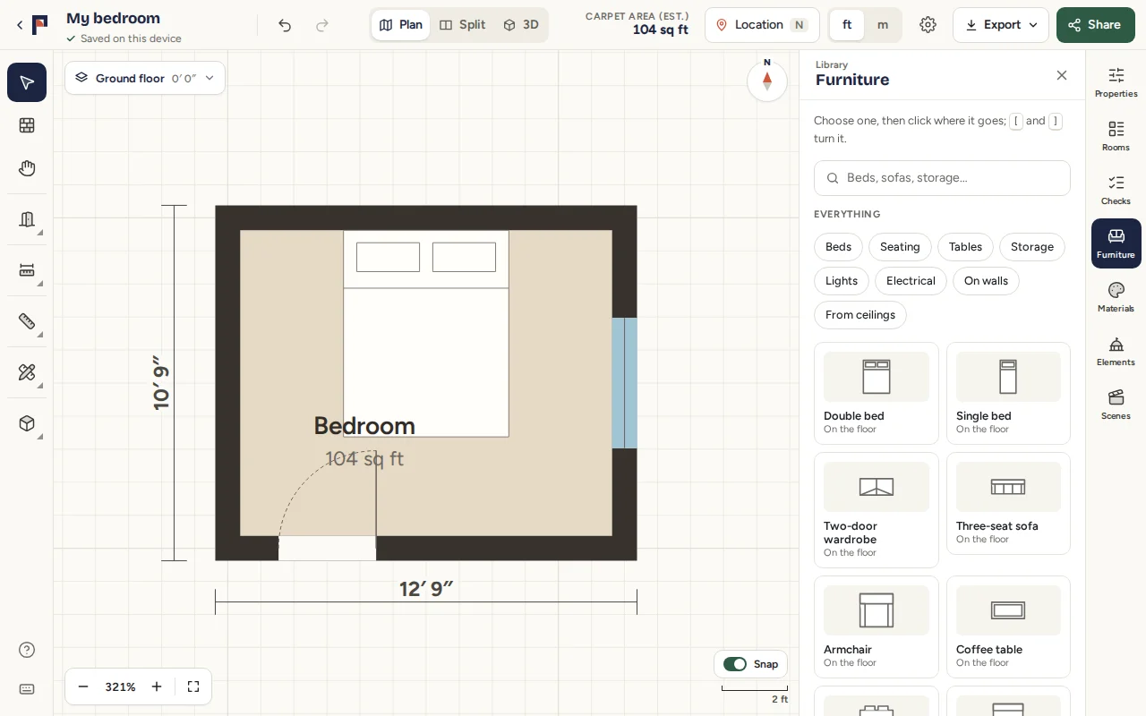Choose the Double bed furniture card
Viewport: 1146px width, 716px height.
(x=877, y=393)
